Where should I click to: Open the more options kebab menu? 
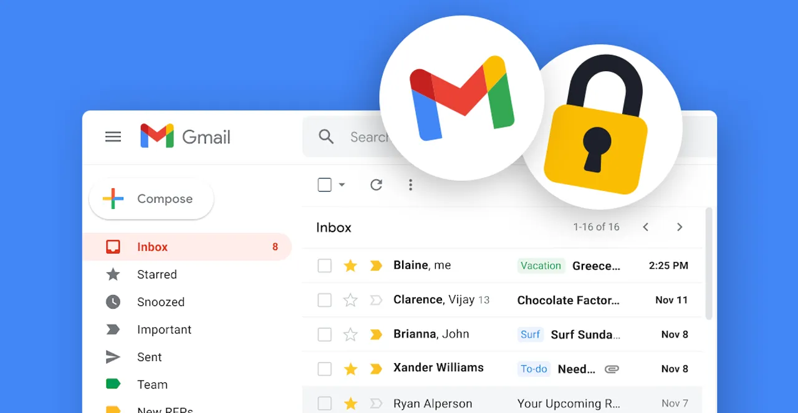(410, 185)
